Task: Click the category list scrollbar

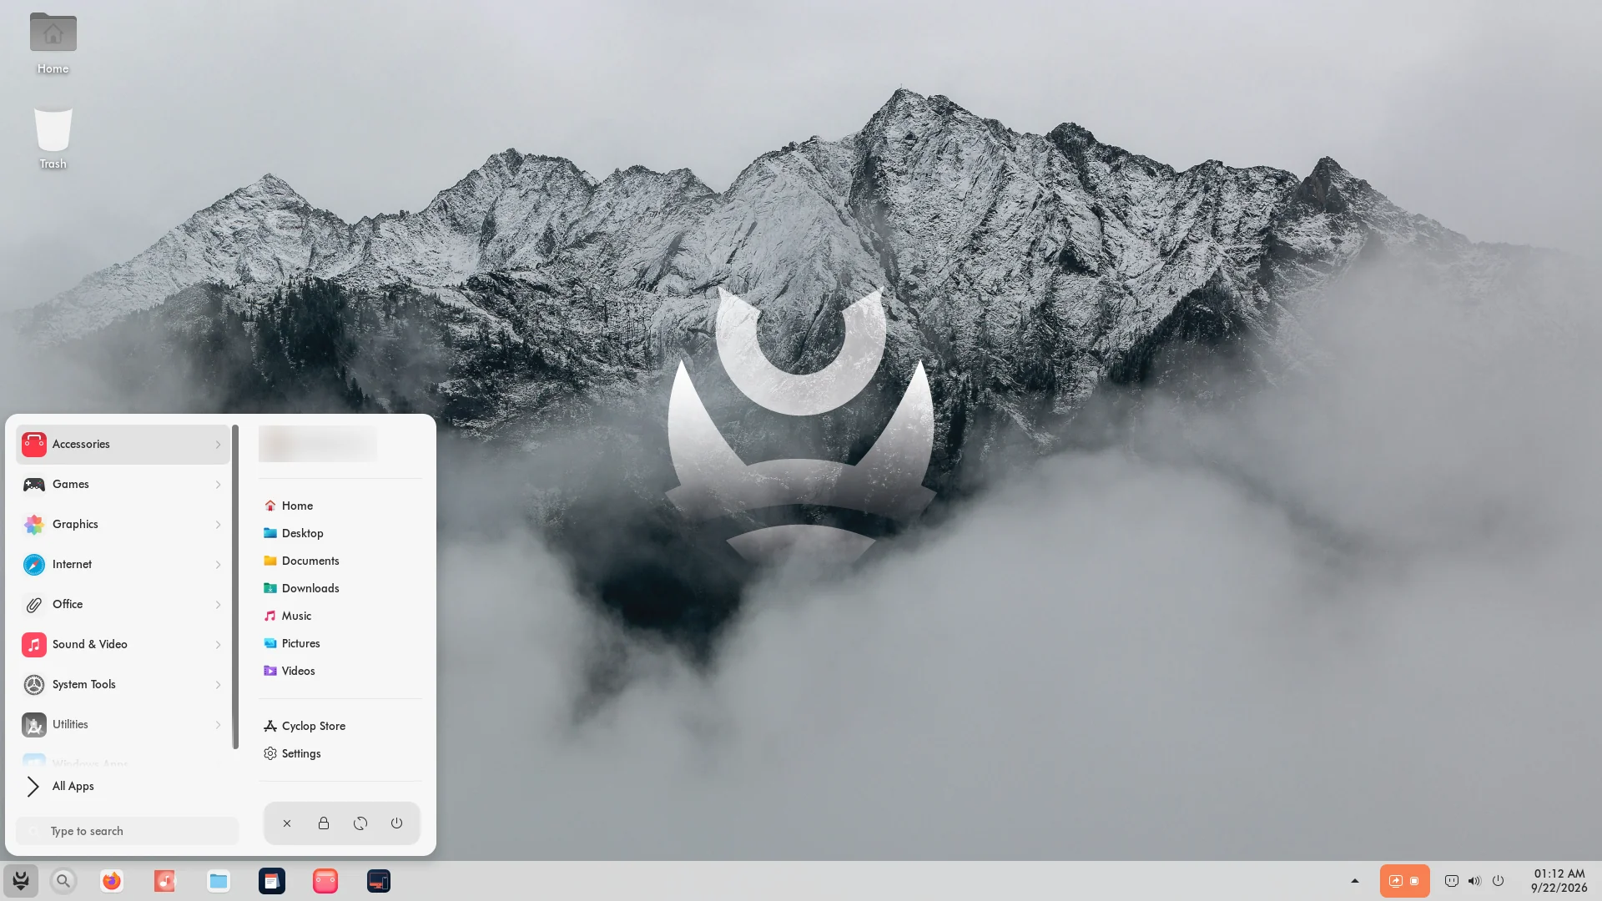Action: point(235,587)
